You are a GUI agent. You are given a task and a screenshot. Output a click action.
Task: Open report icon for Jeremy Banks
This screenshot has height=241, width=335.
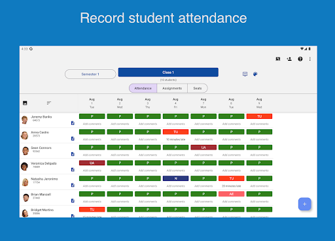pos(73,123)
